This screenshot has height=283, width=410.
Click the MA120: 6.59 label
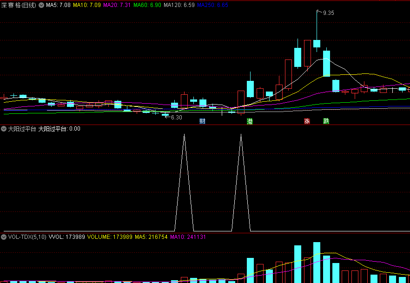click(x=179, y=5)
